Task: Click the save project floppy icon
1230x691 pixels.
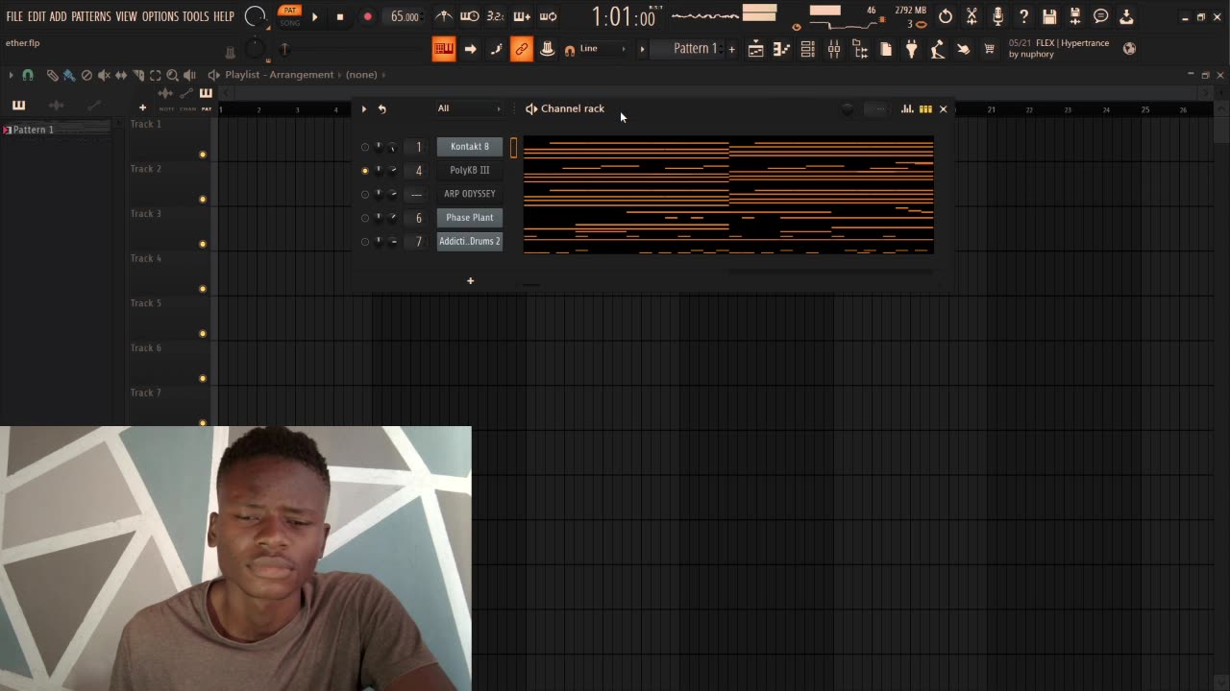Action: pos(1049,16)
